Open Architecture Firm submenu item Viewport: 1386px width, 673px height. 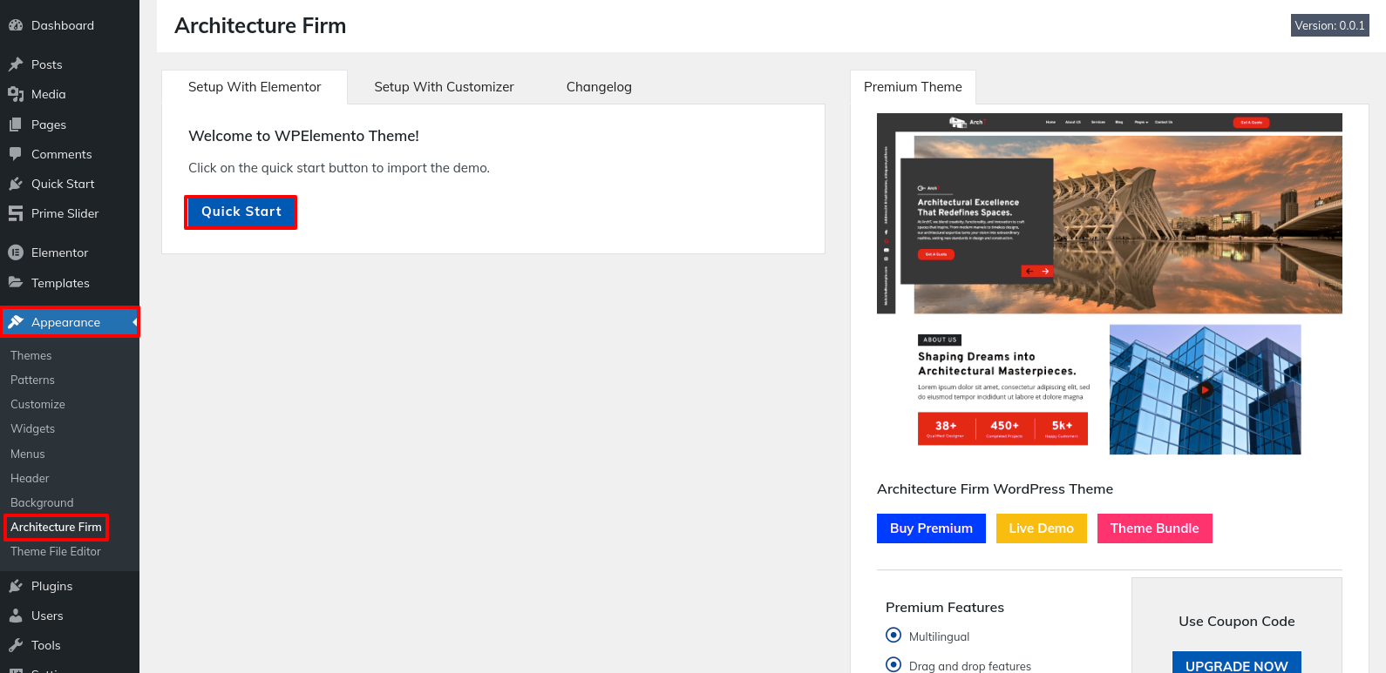(x=56, y=527)
